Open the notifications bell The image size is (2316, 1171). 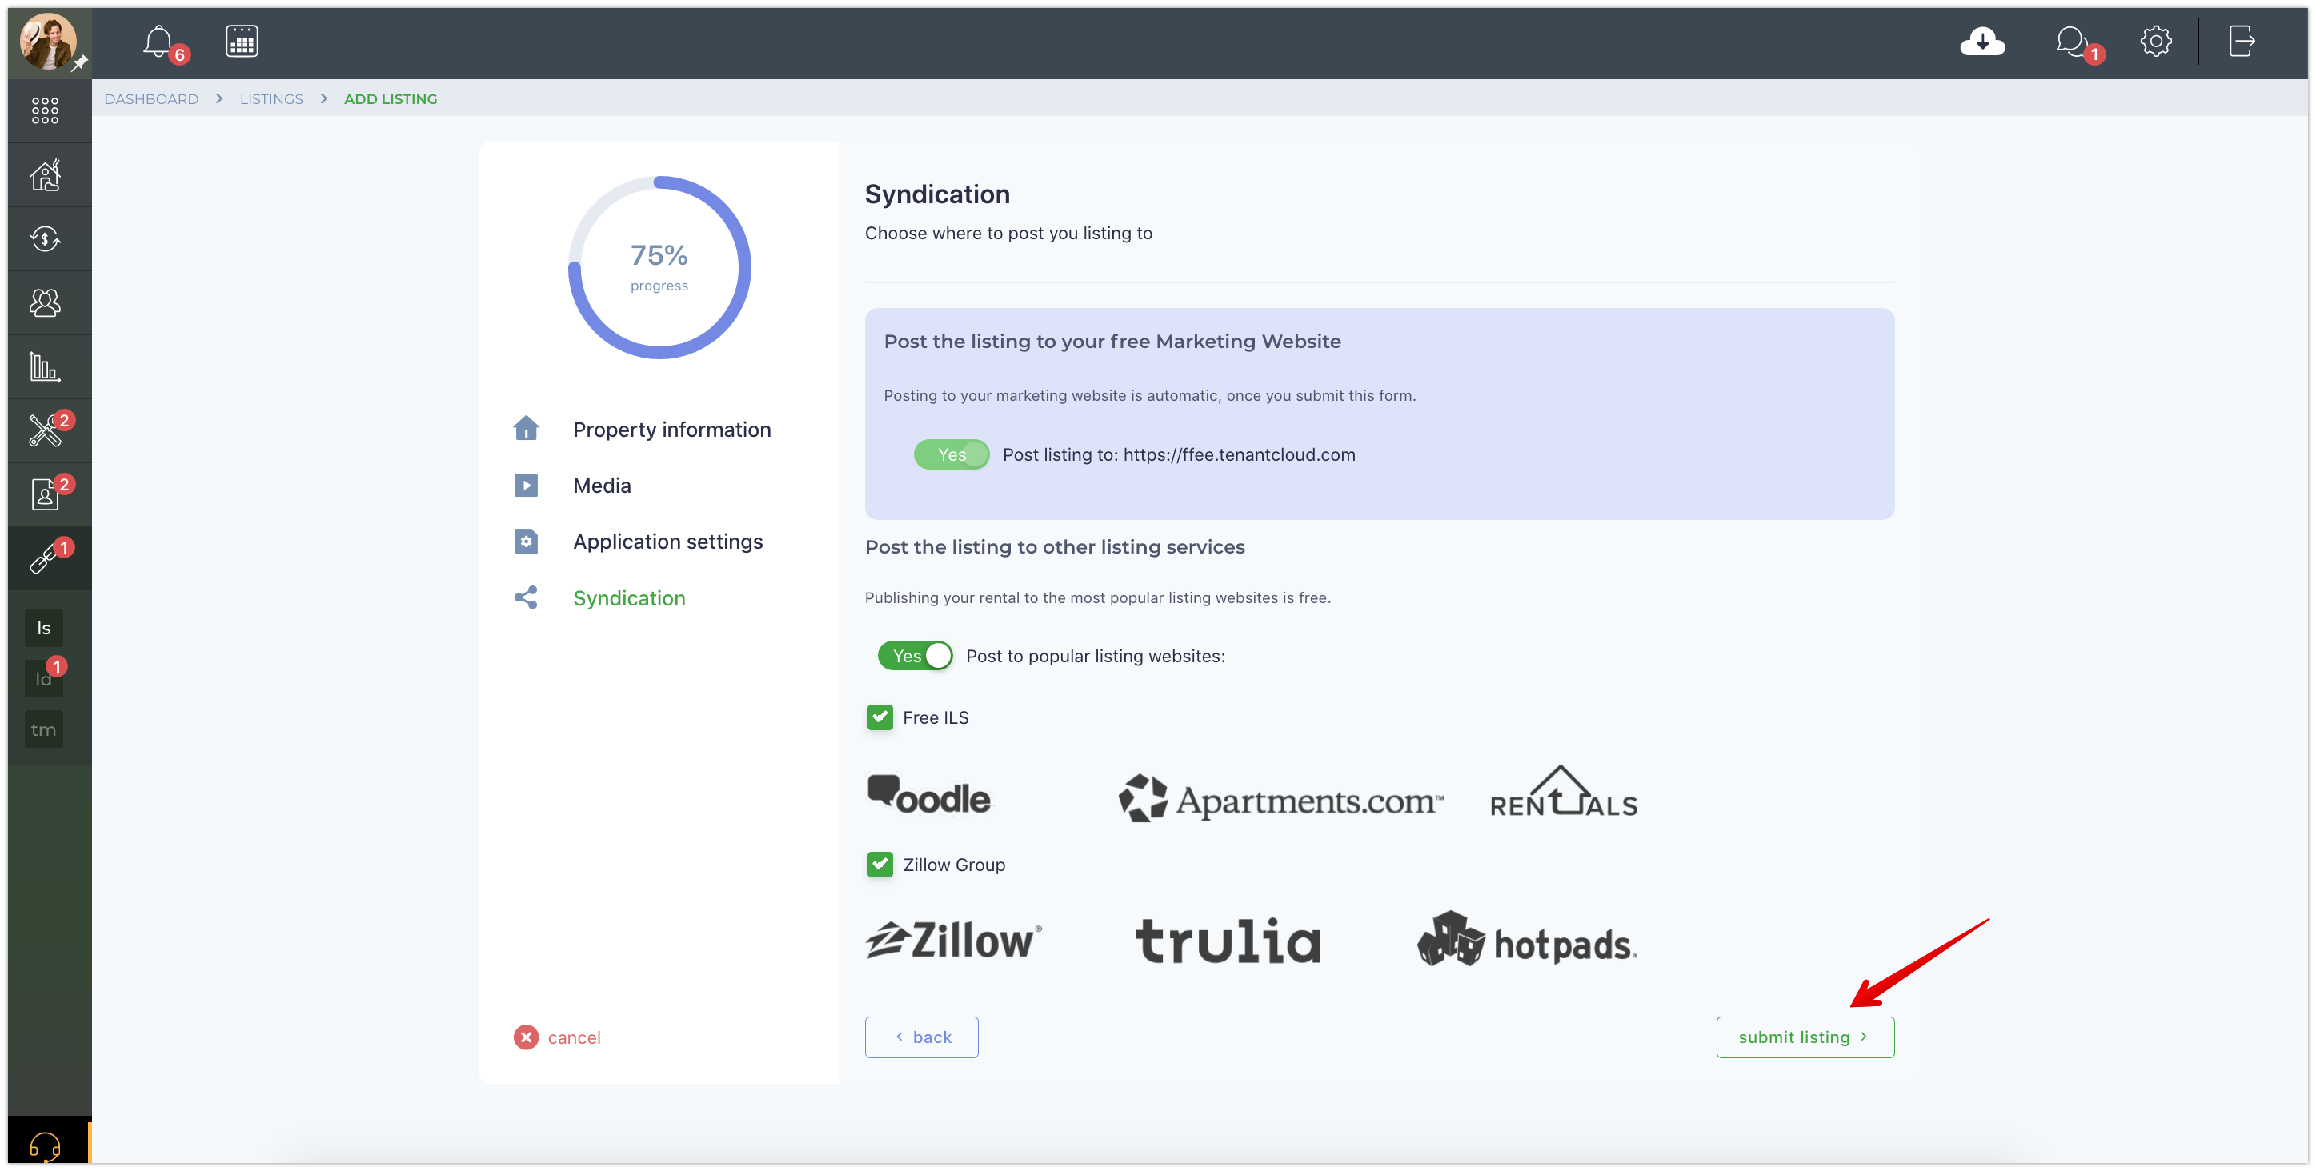click(159, 42)
